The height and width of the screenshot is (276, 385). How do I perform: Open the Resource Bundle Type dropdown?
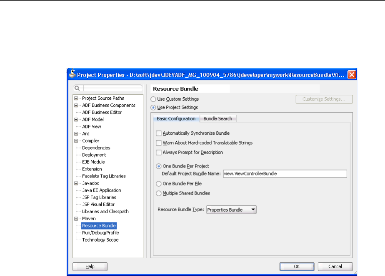(231, 209)
